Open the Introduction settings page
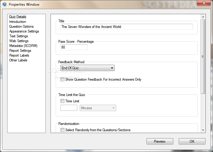213x152 pixels. point(18,22)
